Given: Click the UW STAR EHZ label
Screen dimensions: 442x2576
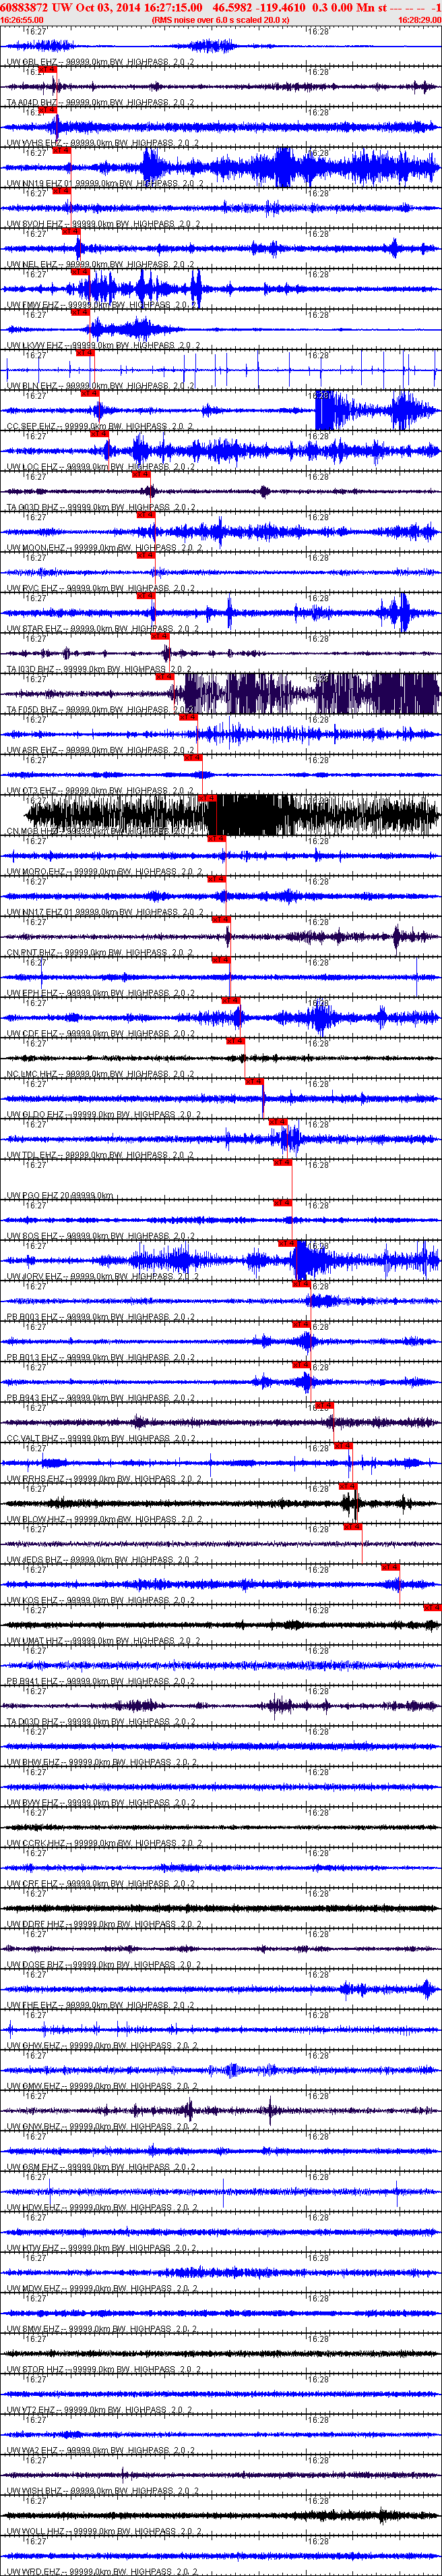Looking at the screenshot, I should pyautogui.click(x=103, y=629).
